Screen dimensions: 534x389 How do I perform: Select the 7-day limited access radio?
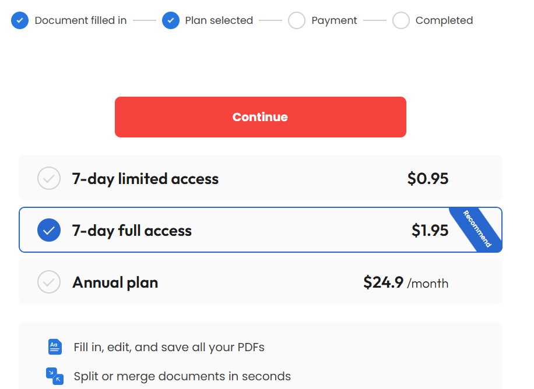click(49, 178)
